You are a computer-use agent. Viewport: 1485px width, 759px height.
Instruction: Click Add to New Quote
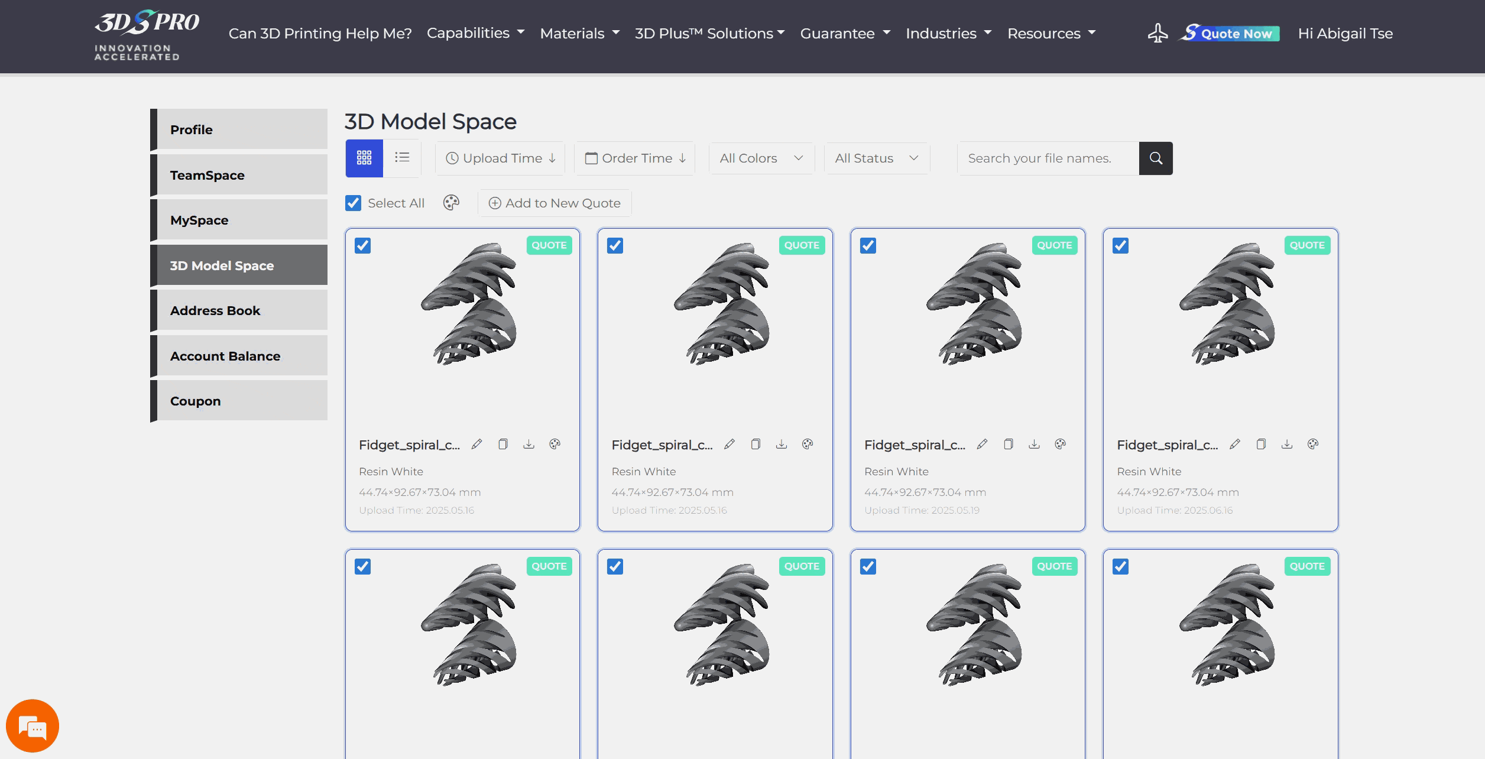(555, 203)
